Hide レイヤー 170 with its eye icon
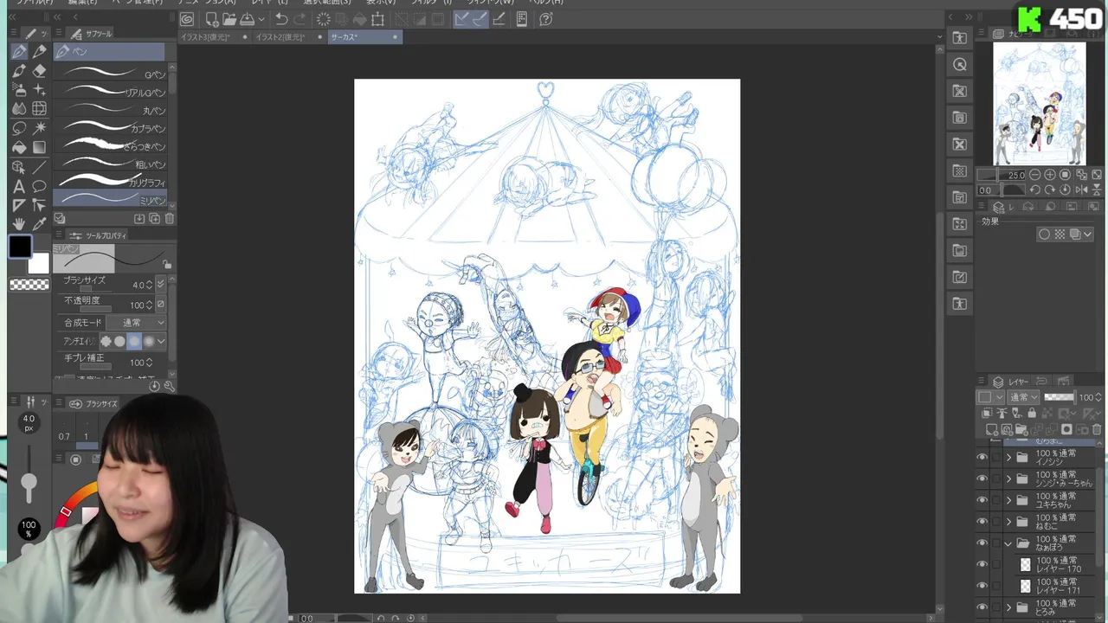The height and width of the screenshot is (623, 1108). (x=982, y=564)
